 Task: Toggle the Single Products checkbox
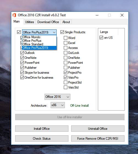pyautogui.click(x=62, y=32)
